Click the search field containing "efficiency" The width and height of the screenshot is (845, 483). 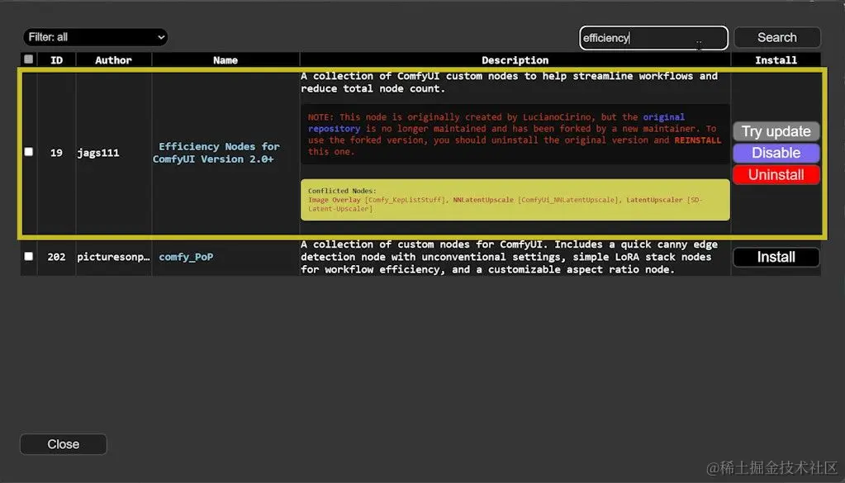click(x=653, y=38)
